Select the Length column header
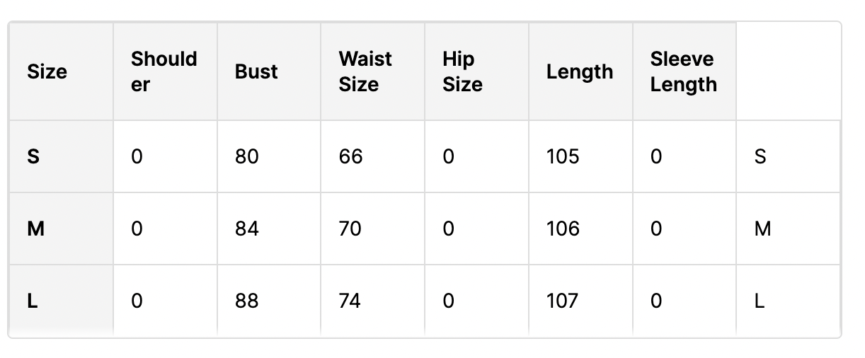 (580, 71)
